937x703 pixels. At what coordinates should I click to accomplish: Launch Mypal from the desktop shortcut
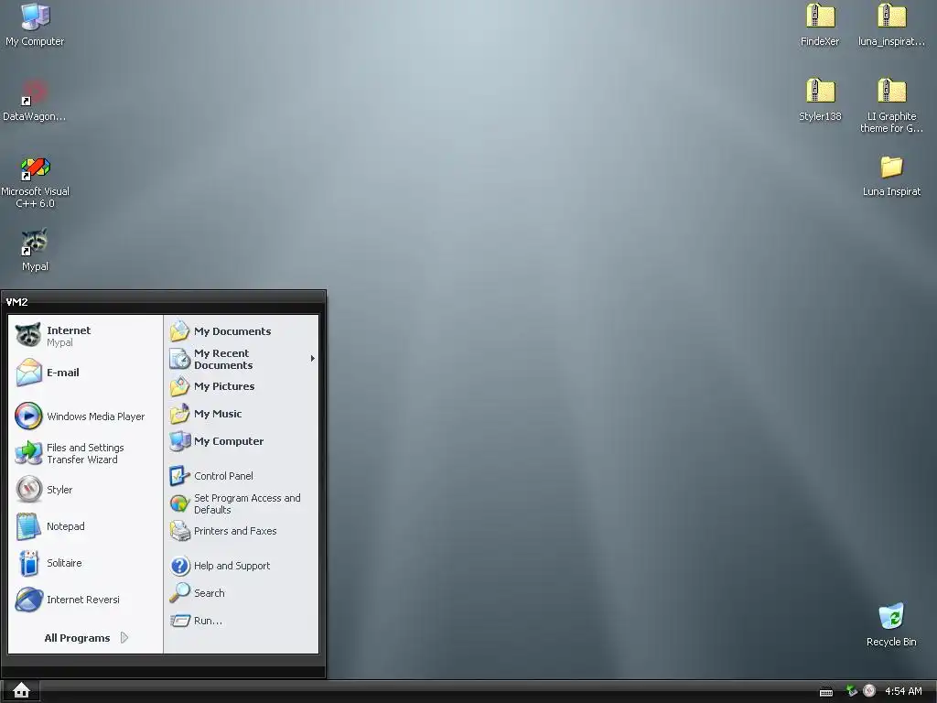(x=35, y=250)
